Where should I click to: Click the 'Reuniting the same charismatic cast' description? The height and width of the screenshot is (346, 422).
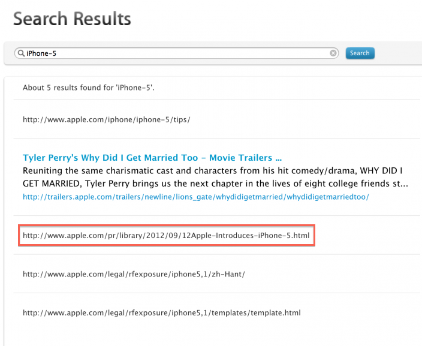215,177
